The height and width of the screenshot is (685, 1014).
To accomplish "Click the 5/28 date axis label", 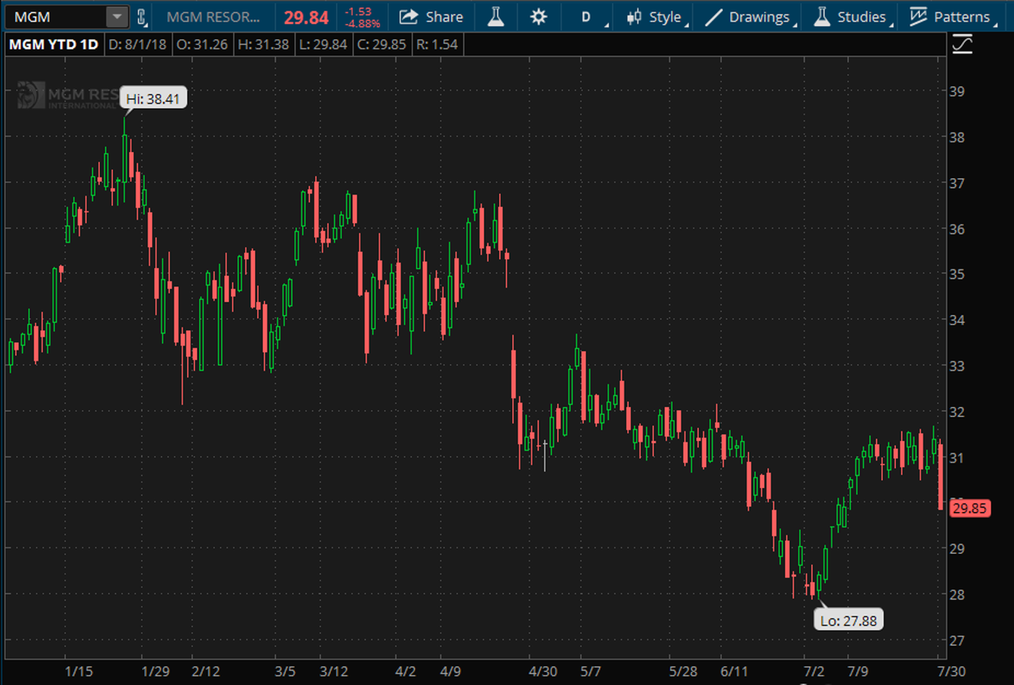I will [x=683, y=671].
